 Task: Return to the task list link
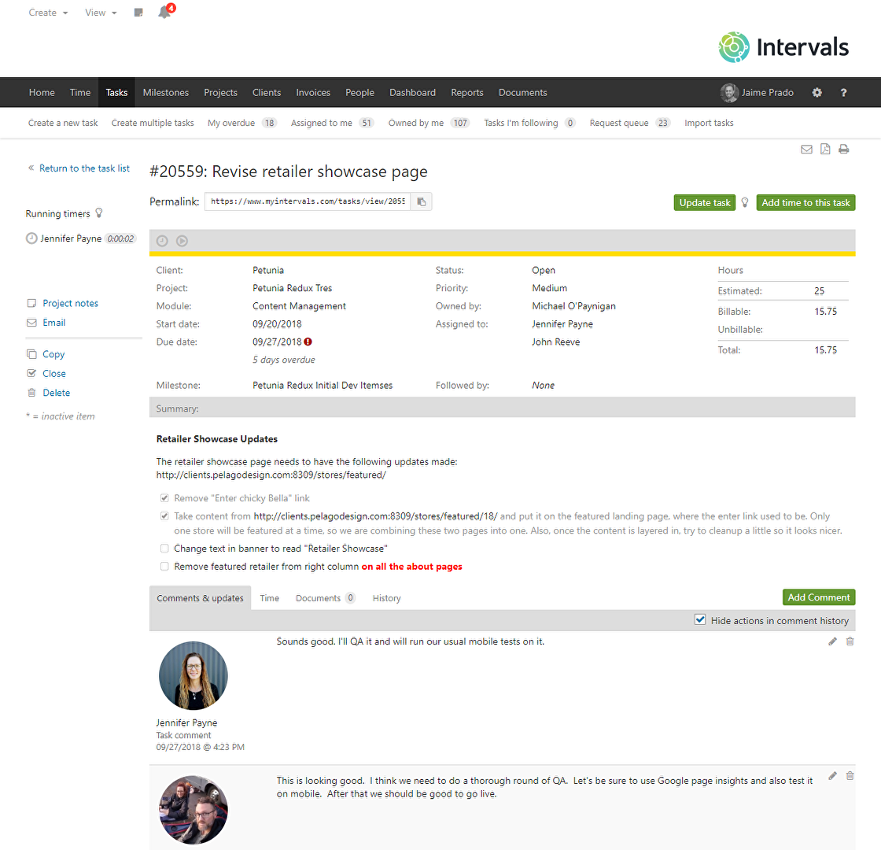pyautogui.click(x=84, y=168)
